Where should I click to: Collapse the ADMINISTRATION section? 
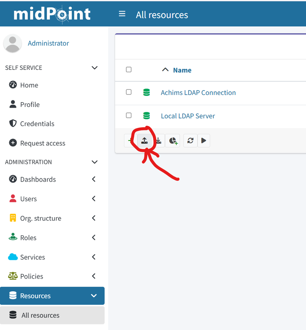click(x=94, y=162)
